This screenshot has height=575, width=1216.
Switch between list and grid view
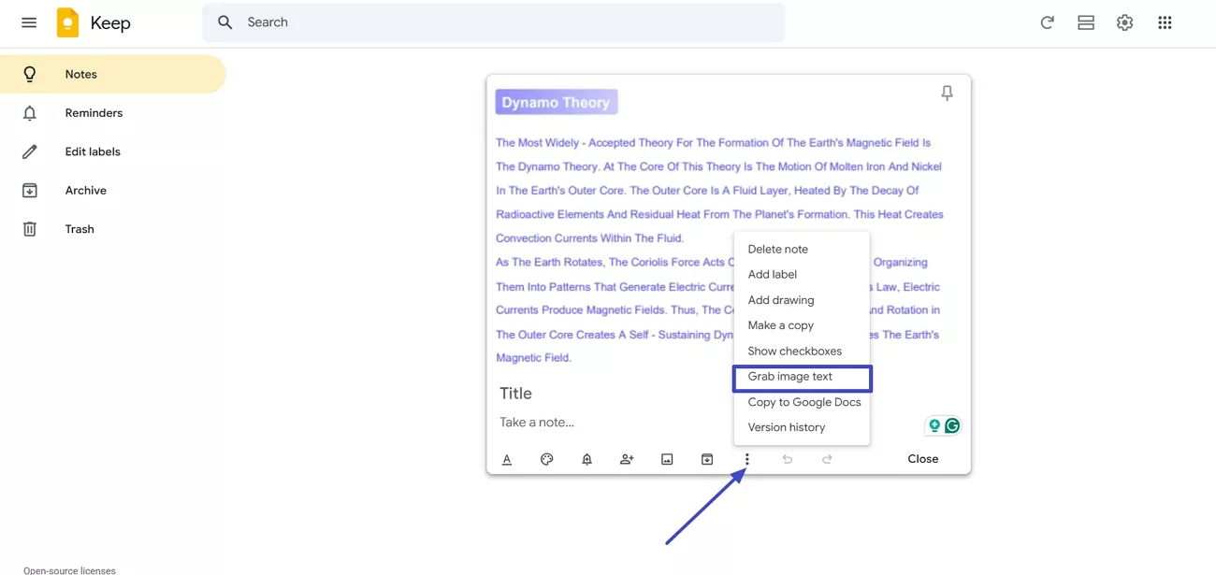click(x=1085, y=22)
